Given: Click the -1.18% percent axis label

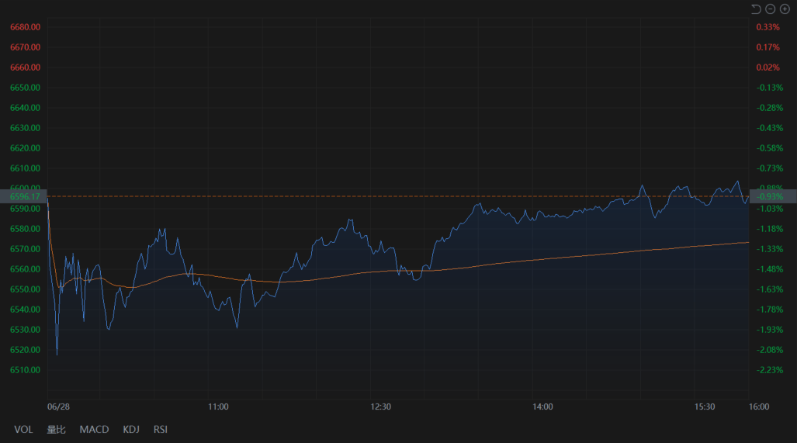Looking at the screenshot, I should pos(770,229).
